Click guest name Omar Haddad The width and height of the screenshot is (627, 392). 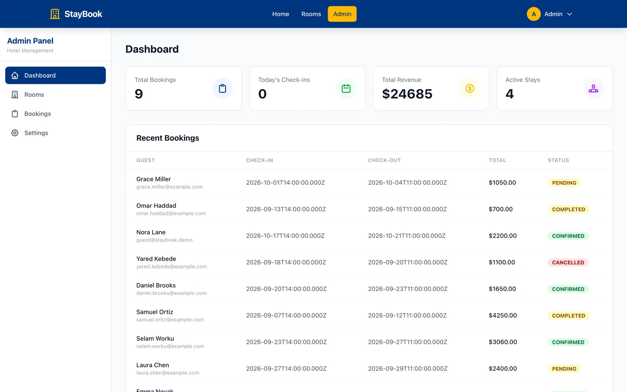(156, 206)
